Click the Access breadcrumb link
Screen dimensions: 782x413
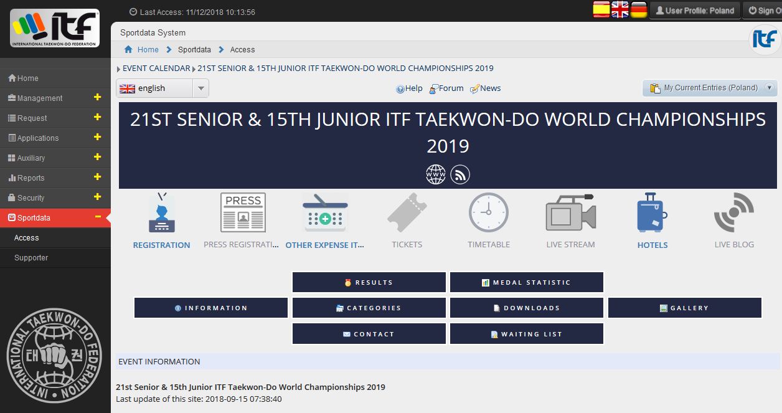point(243,50)
